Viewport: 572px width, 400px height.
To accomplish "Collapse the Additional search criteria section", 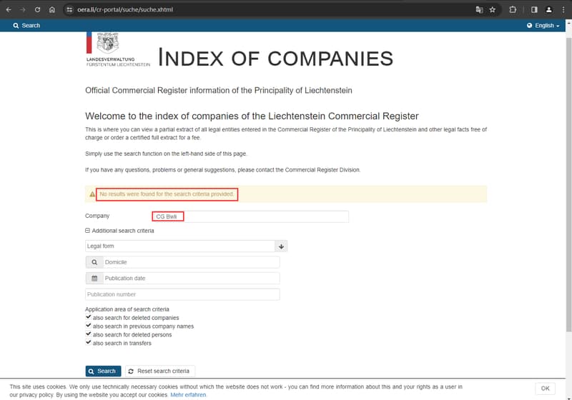I will 119,231.
